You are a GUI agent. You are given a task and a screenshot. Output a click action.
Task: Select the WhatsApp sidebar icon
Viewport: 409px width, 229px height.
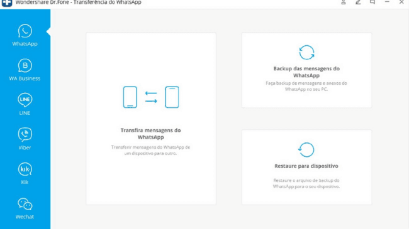25,31
